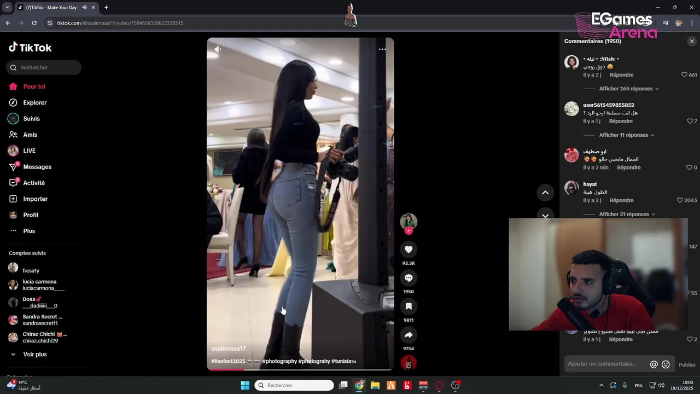
Task: Open Windows Start menu
Action: pos(245,385)
